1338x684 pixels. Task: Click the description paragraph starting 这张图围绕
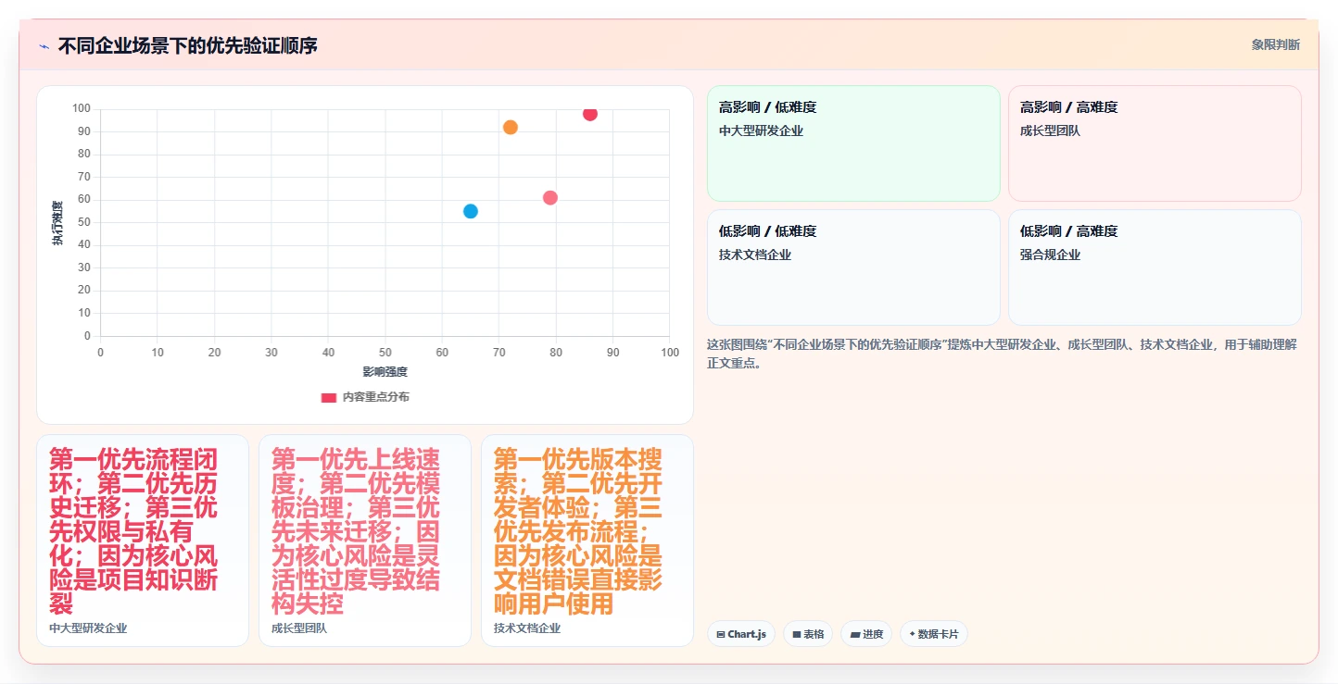[x=1002, y=354]
